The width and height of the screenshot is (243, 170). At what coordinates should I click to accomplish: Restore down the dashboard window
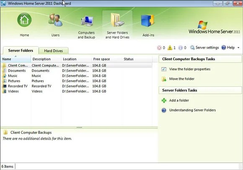(x=227, y=3)
